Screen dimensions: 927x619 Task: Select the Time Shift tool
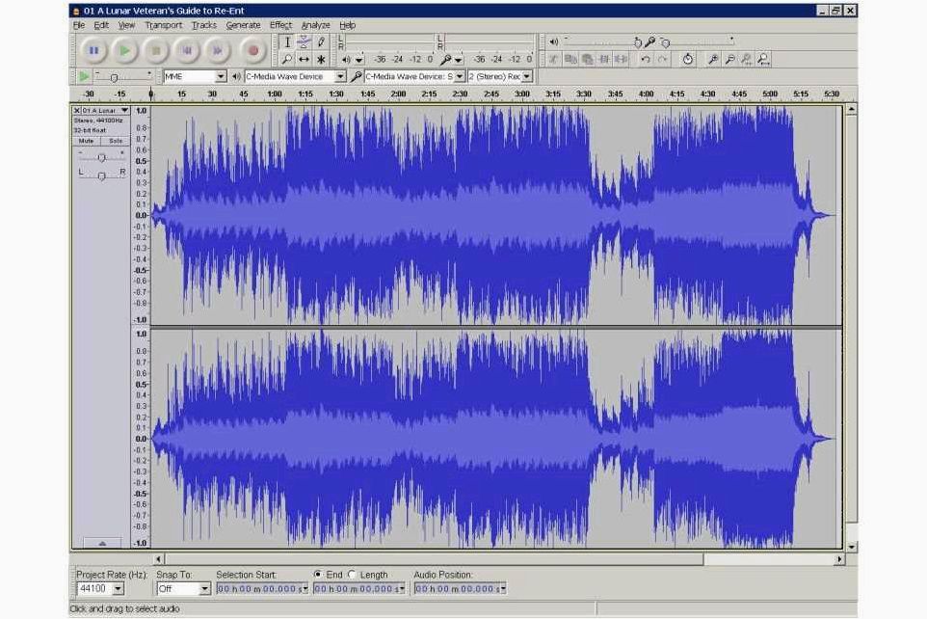[304, 59]
